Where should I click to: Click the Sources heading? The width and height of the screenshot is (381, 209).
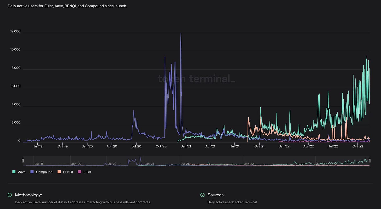click(x=216, y=195)
